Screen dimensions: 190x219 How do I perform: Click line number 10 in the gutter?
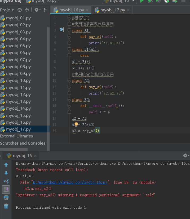coord(54,74)
